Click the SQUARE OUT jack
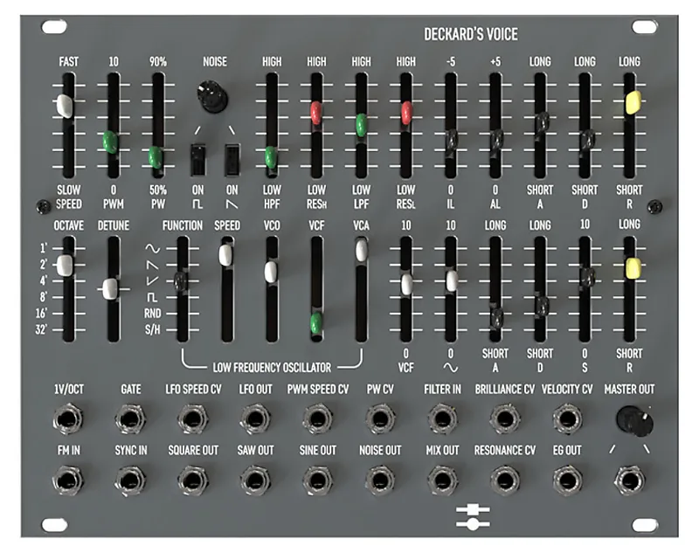Screen dimensions: 699x553 [x=193, y=480]
